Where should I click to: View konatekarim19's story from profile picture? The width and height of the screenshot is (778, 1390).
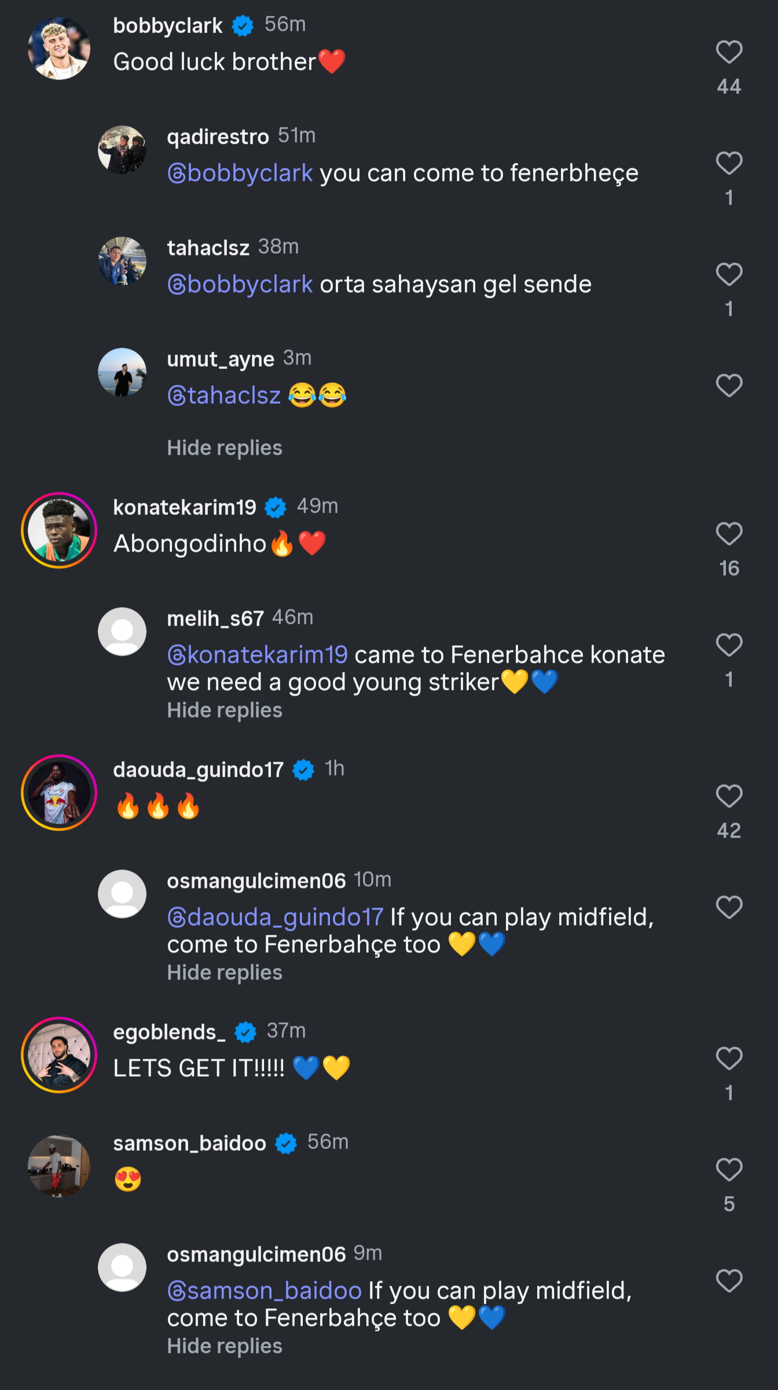pos(59,530)
